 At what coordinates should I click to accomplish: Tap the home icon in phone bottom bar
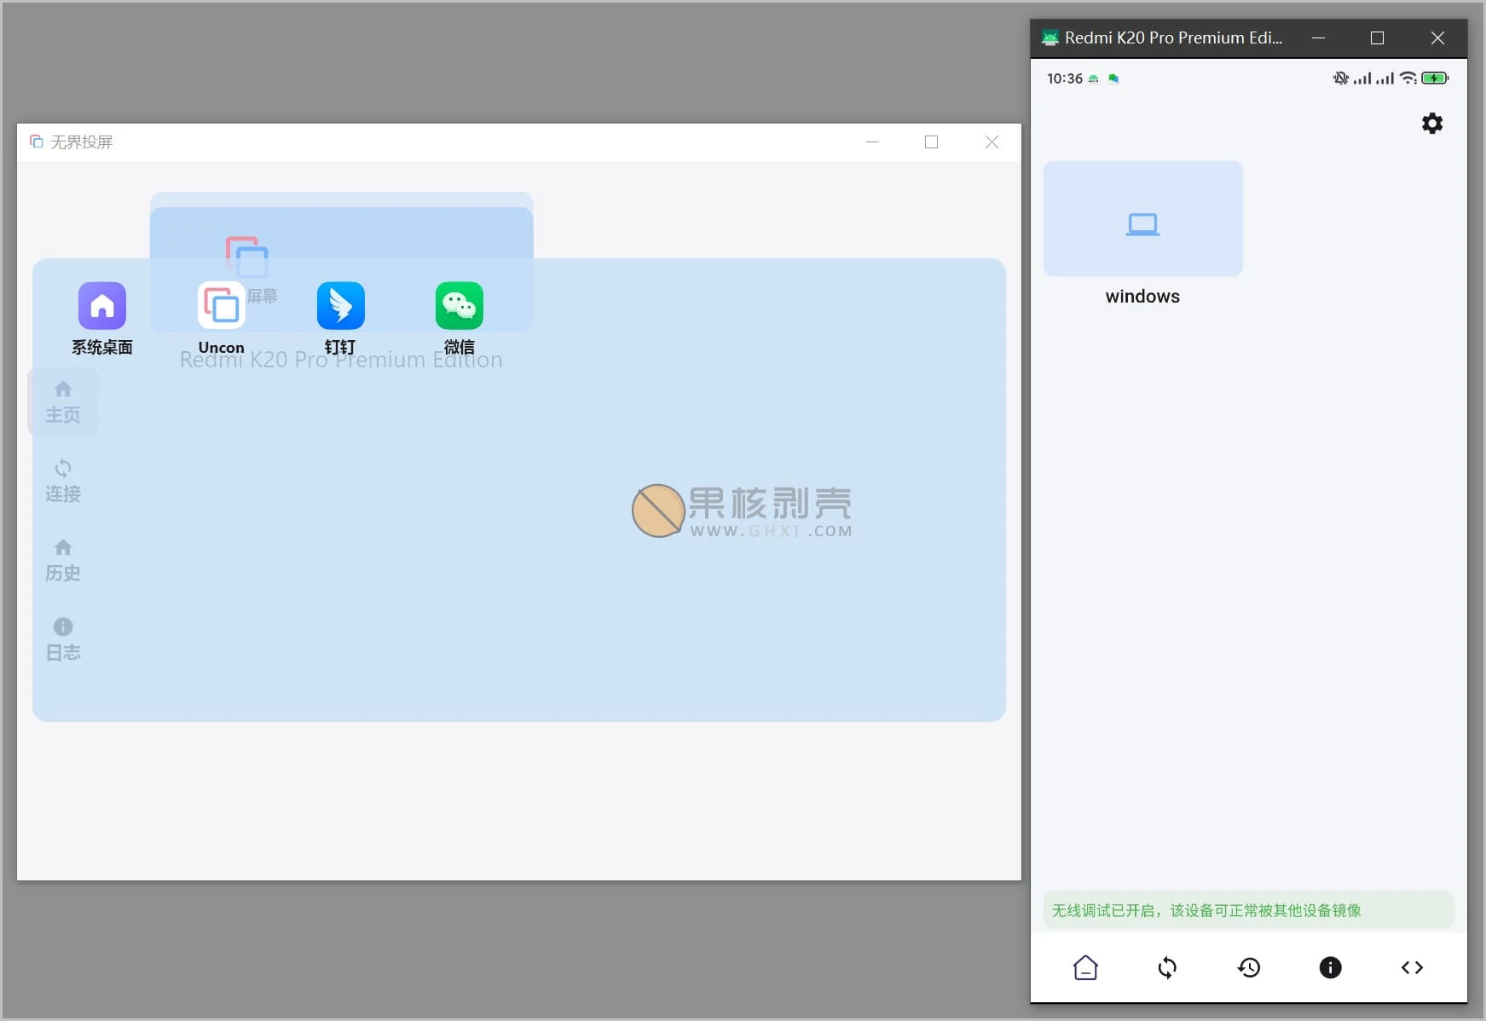coord(1084,967)
